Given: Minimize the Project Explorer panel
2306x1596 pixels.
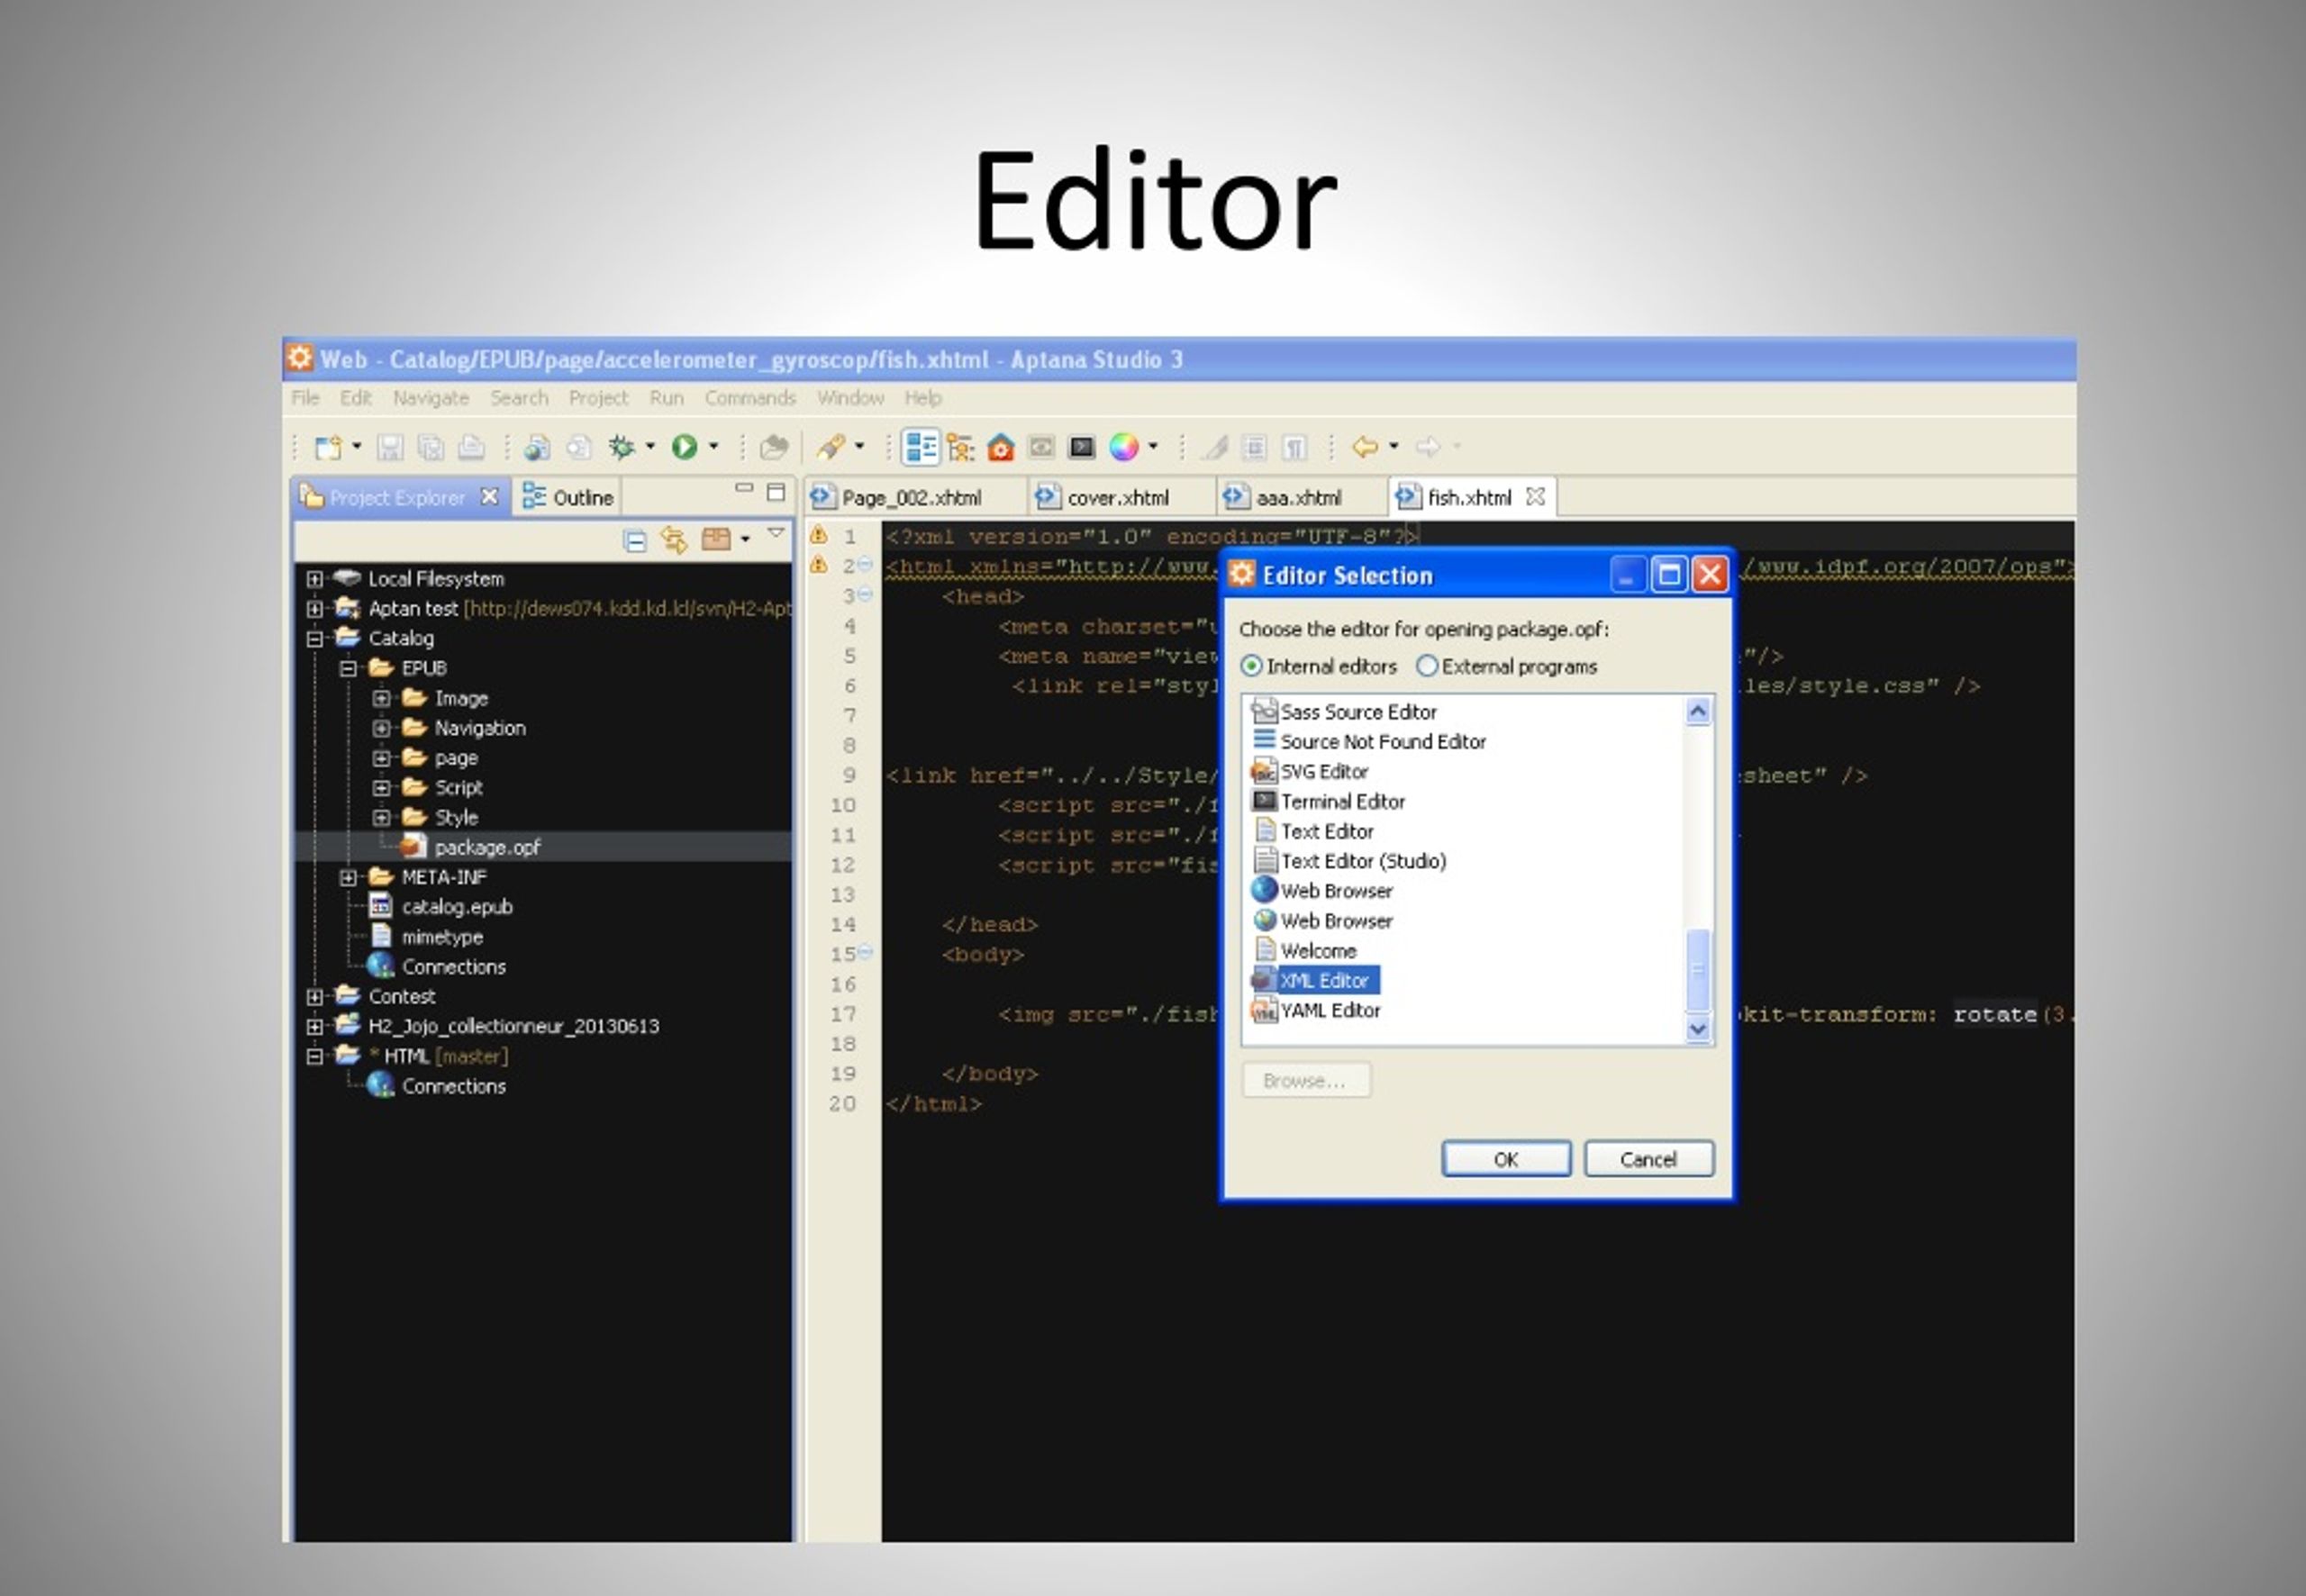Looking at the screenshot, I should coord(743,489).
